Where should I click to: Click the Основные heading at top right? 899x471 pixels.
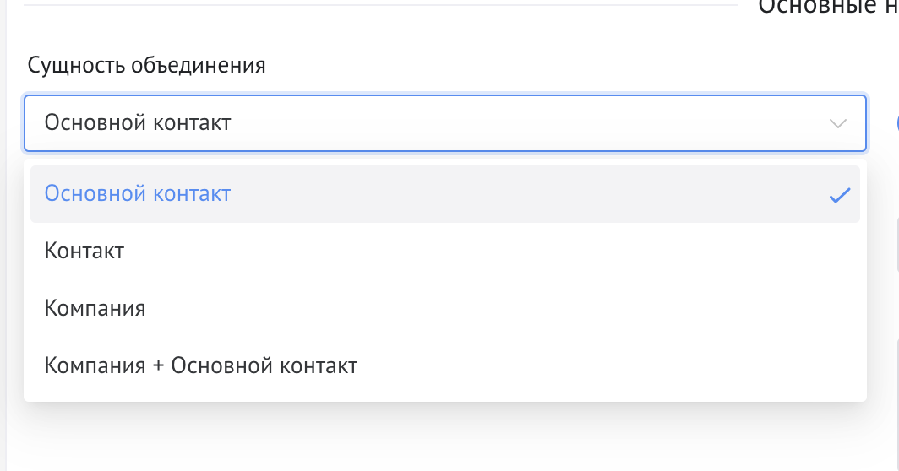pyautogui.click(x=828, y=7)
